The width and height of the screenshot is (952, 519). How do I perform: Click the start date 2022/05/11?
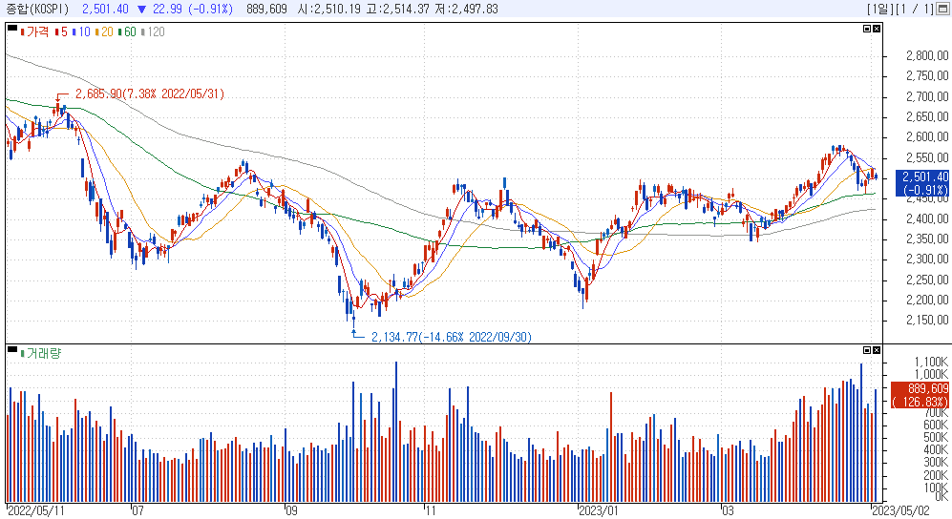coord(36,510)
